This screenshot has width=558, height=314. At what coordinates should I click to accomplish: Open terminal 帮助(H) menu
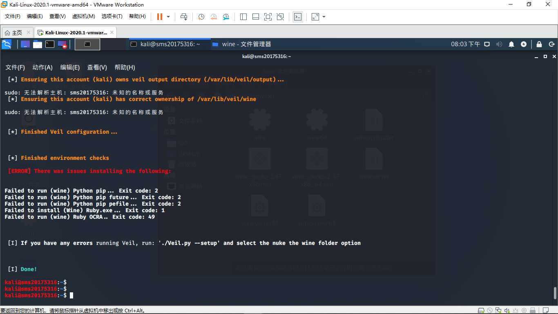125,67
